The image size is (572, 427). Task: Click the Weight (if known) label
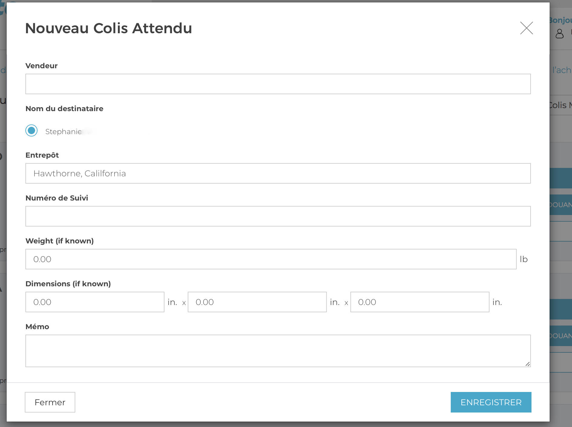click(x=60, y=241)
